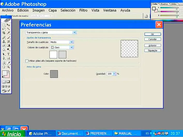Select the Dodge tool
Screen dimensions: 183x137
8,50
